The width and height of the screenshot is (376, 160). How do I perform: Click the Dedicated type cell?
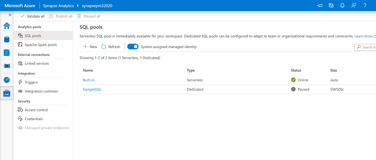[195, 89]
